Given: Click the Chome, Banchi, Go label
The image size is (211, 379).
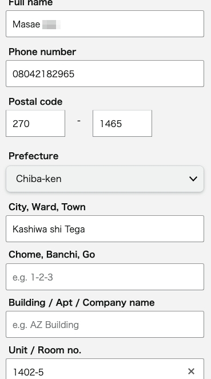Looking at the screenshot, I should 52,255.
